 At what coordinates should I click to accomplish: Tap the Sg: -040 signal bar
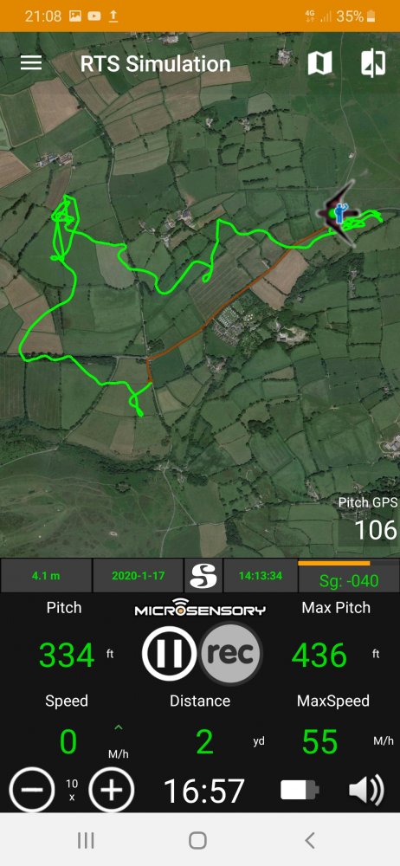click(x=349, y=577)
